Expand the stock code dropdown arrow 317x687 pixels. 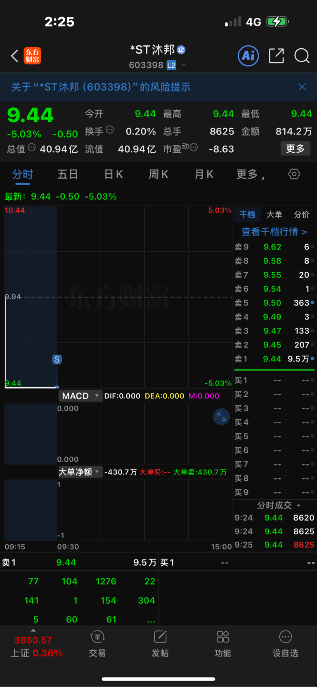tap(184, 65)
